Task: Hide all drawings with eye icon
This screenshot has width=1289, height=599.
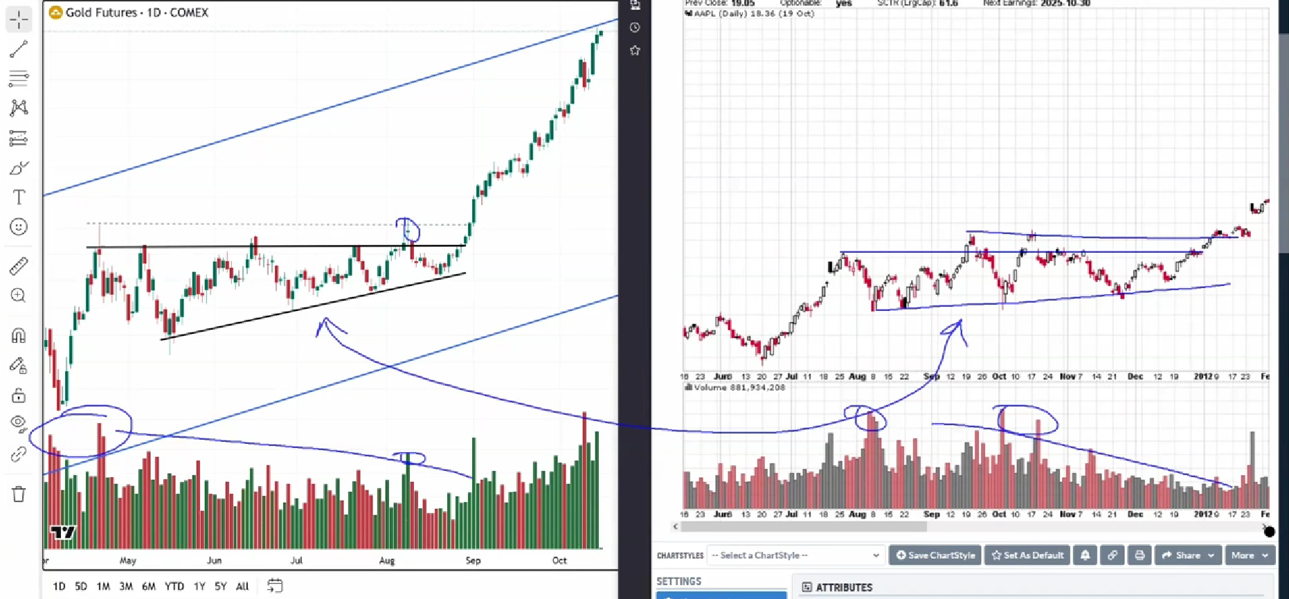Action: pos(19,423)
